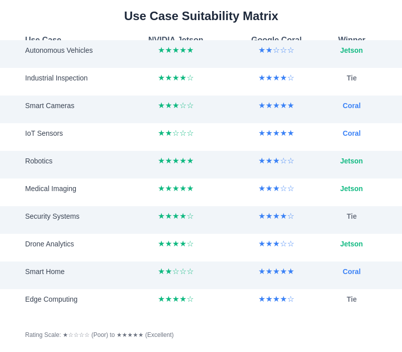Click Coral star rating for Autonomous Vehicles
The image size is (402, 352).
(x=276, y=50)
